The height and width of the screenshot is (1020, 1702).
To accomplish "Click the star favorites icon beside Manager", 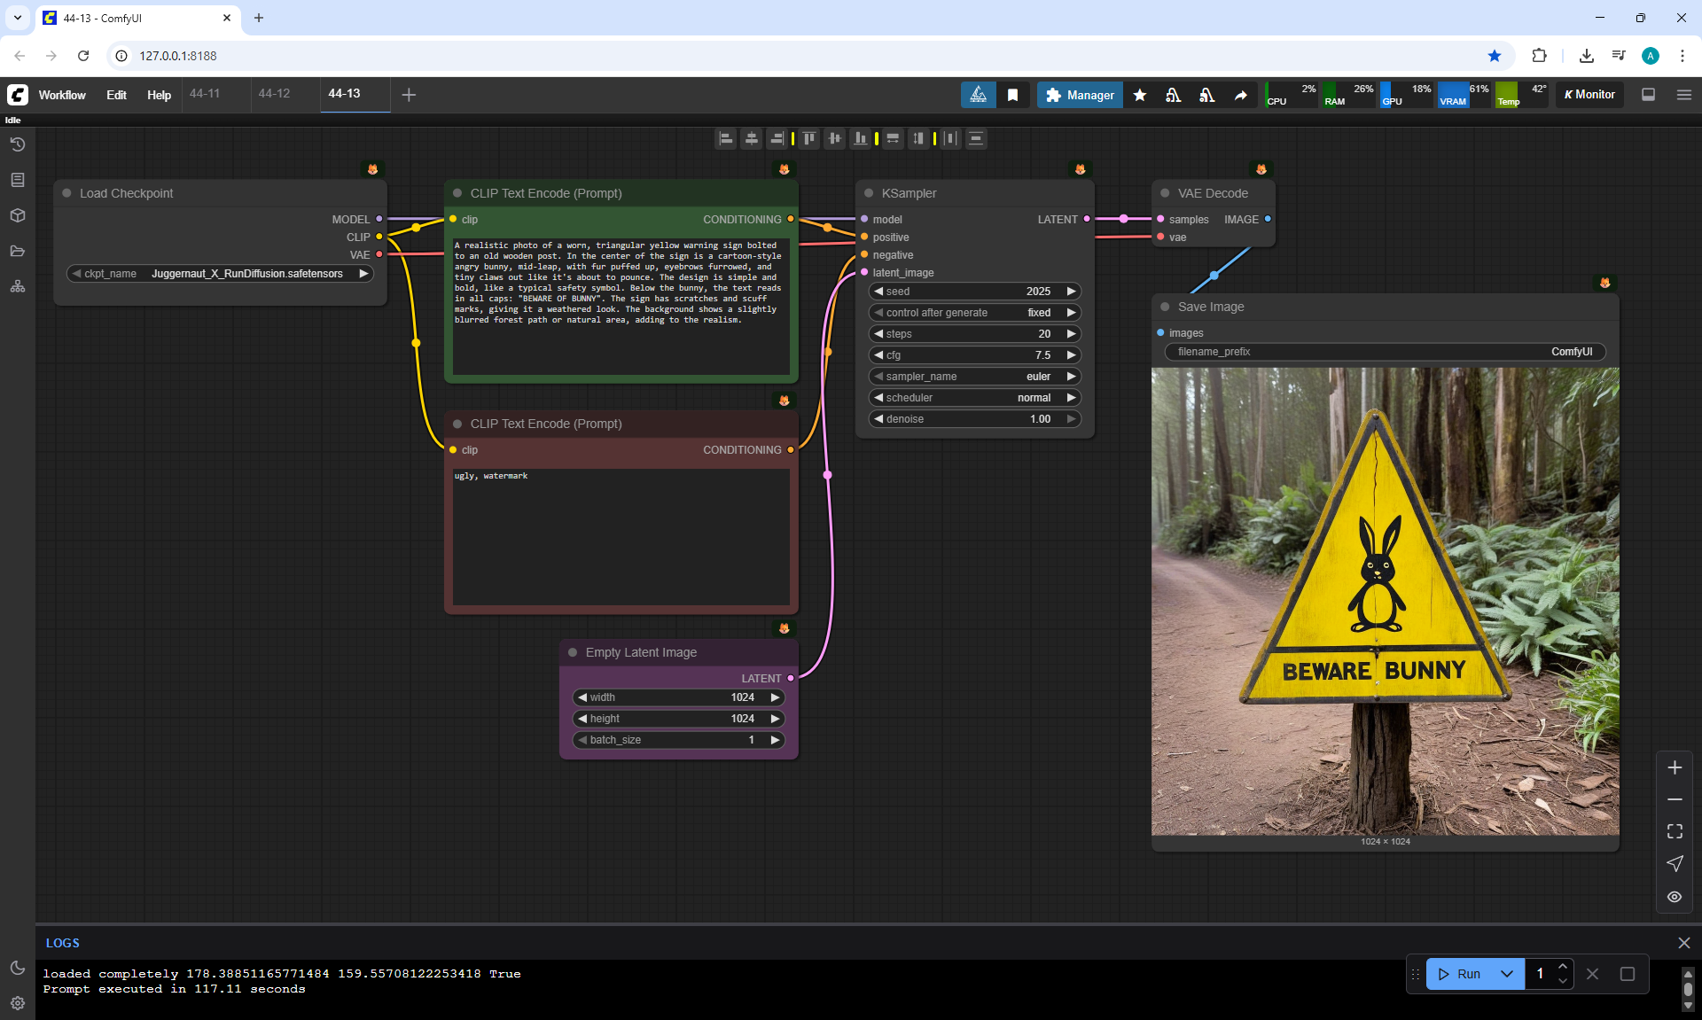I will click(x=1140, y=95).
